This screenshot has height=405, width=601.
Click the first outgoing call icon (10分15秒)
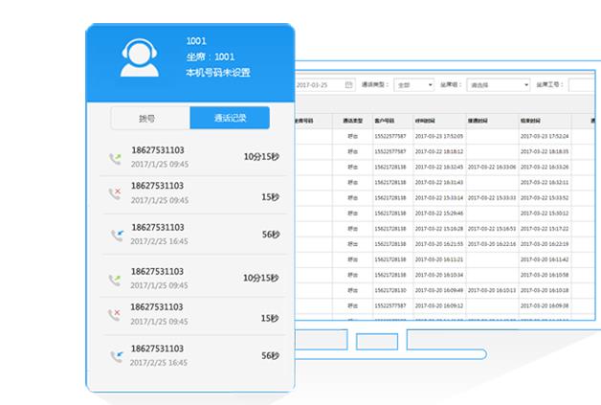pos(116,157)
